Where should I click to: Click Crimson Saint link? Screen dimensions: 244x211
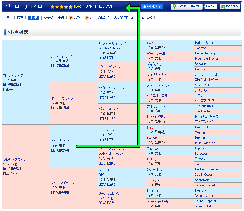click(x=205, y=185)
